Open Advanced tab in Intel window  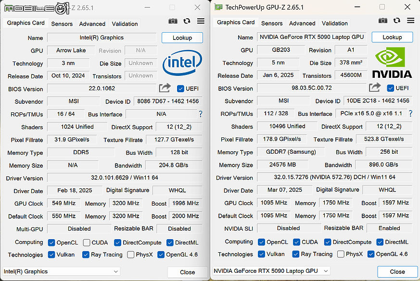tap(92, 24)
